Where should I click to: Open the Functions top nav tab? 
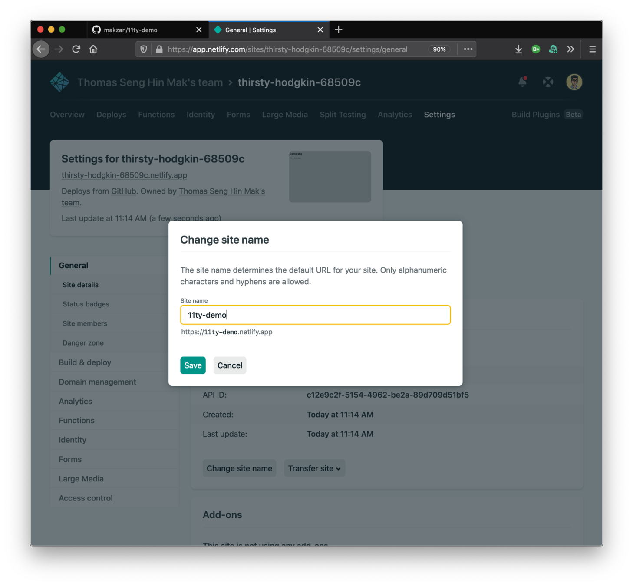[156, 115]
